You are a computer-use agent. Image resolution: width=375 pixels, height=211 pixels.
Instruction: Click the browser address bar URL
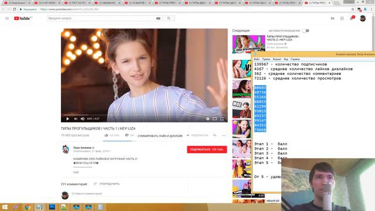point(69,9)
